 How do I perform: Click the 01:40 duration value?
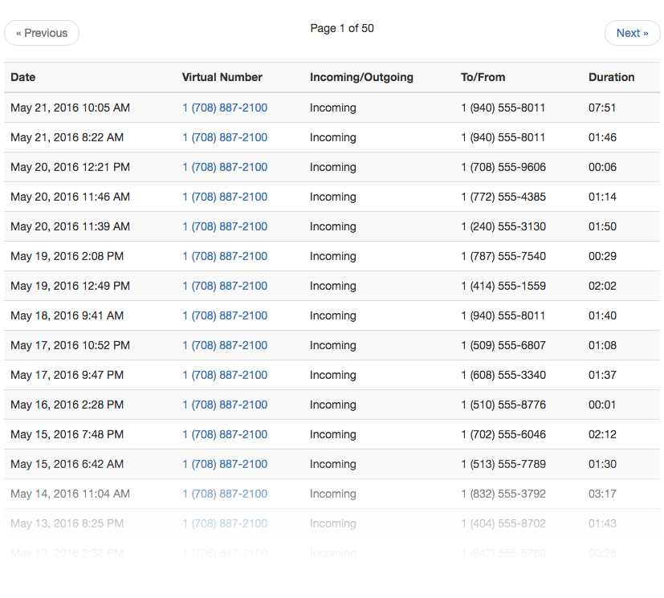coord(602,315)
